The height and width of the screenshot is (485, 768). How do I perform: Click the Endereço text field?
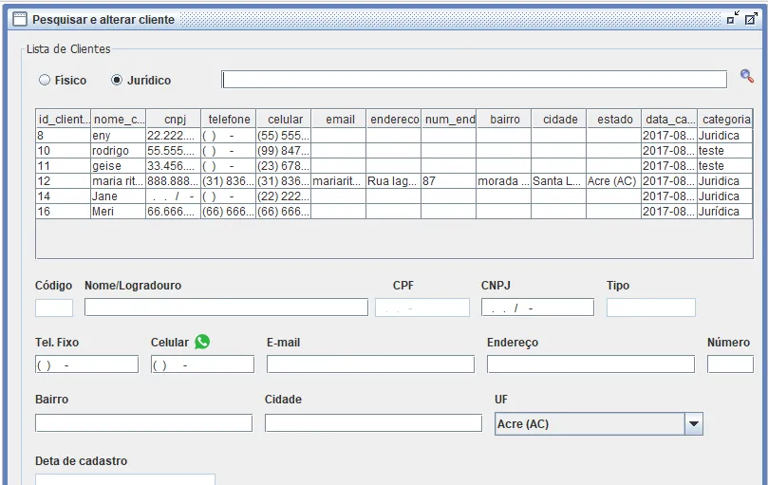[590, 364]
